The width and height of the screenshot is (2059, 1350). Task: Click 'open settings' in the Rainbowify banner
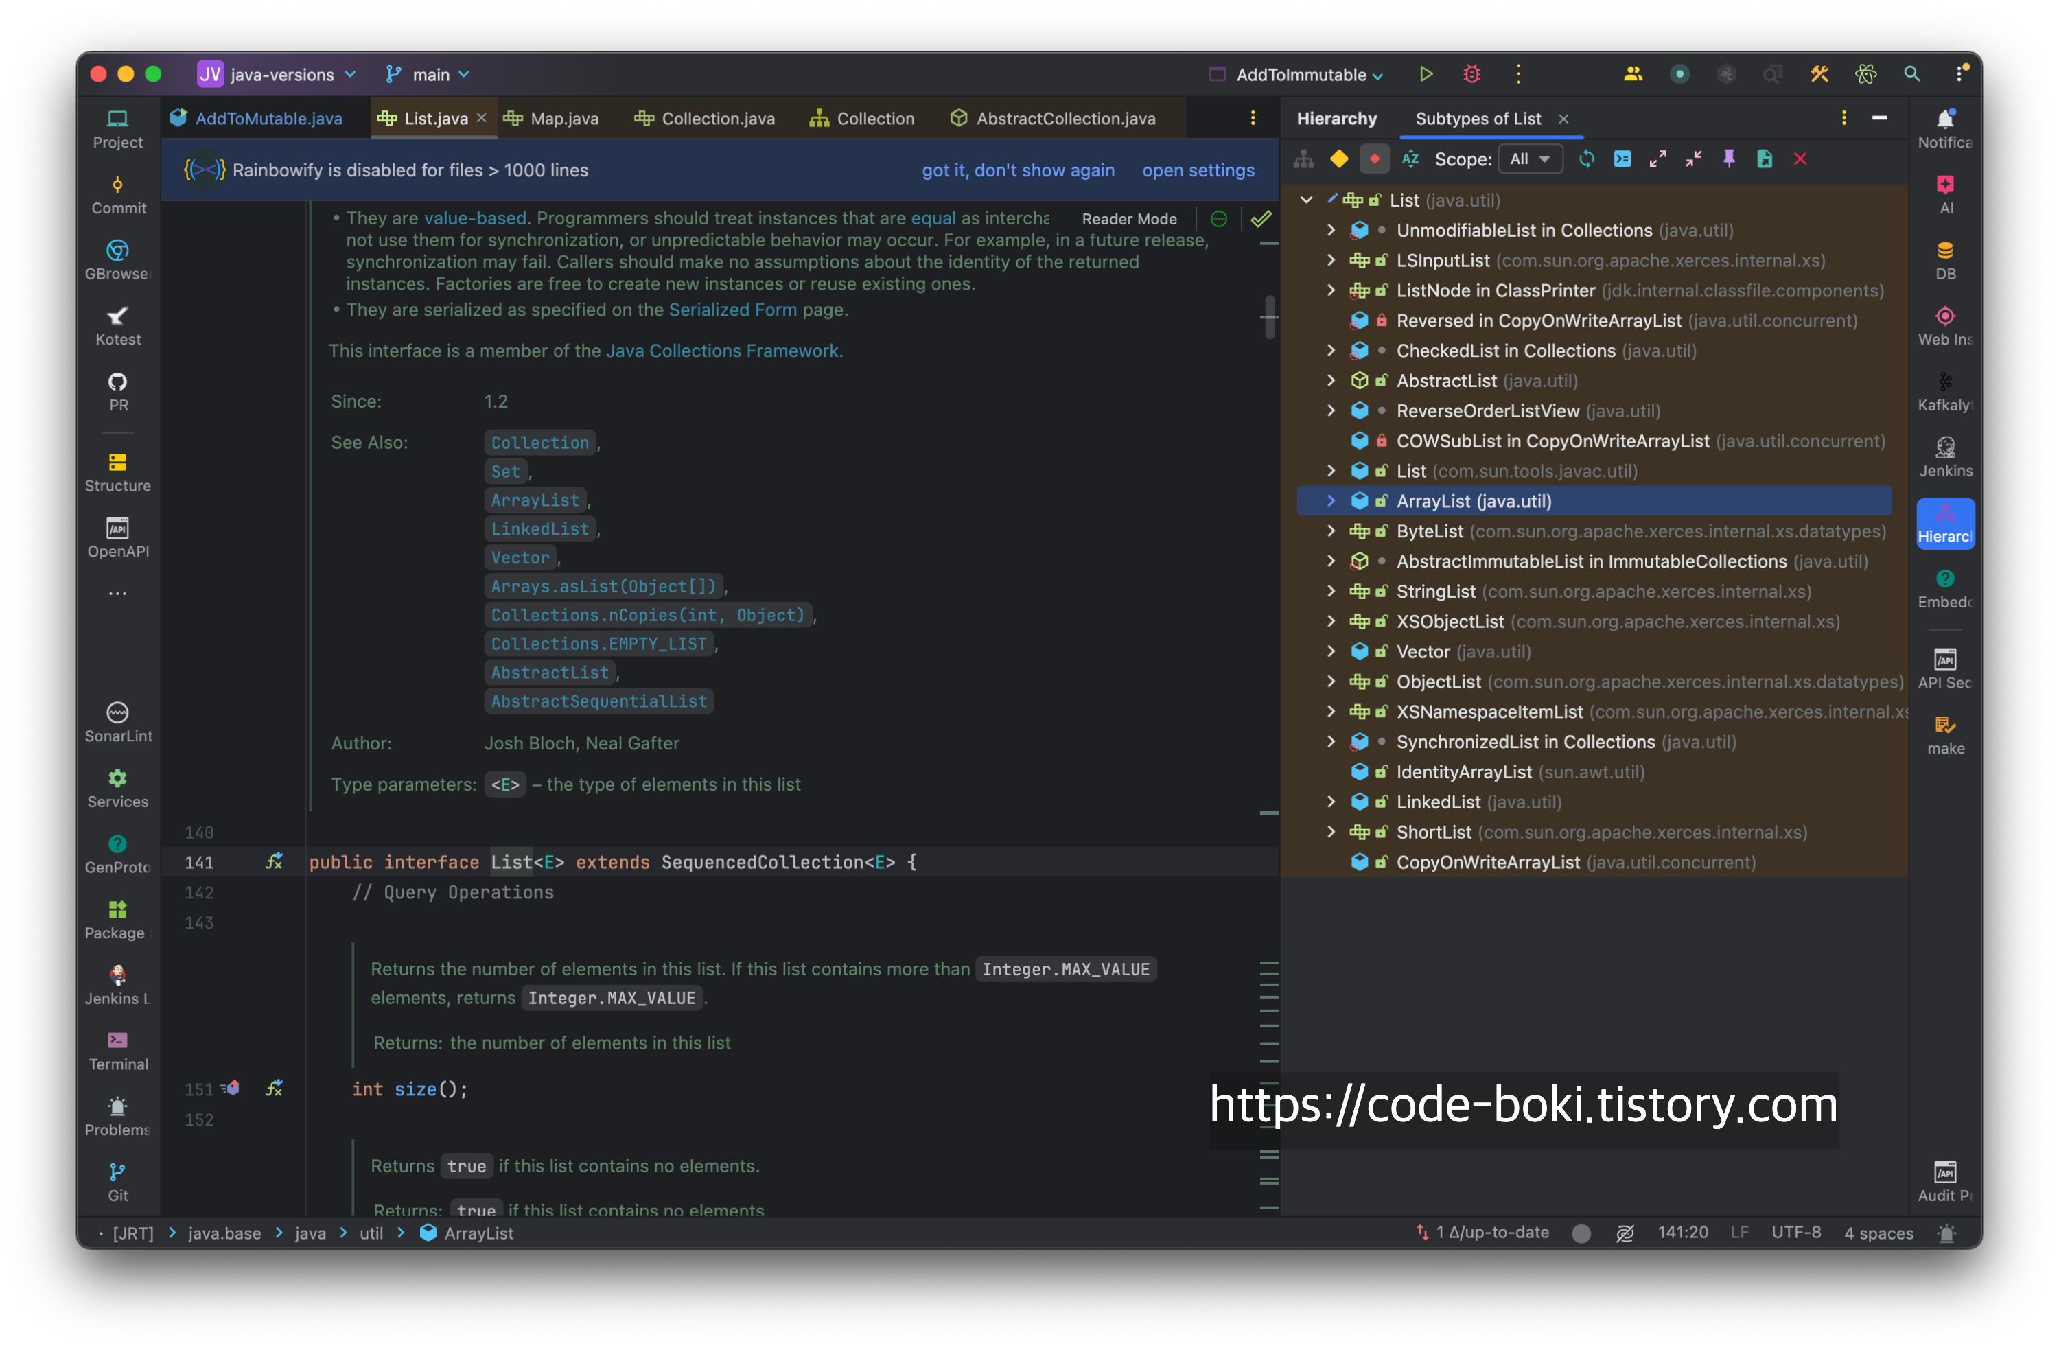click(1198, 170)
